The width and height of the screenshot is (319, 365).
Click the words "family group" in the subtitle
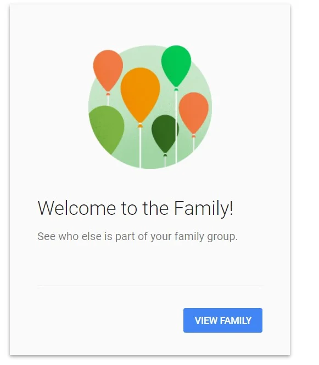[x=206, y=237]
